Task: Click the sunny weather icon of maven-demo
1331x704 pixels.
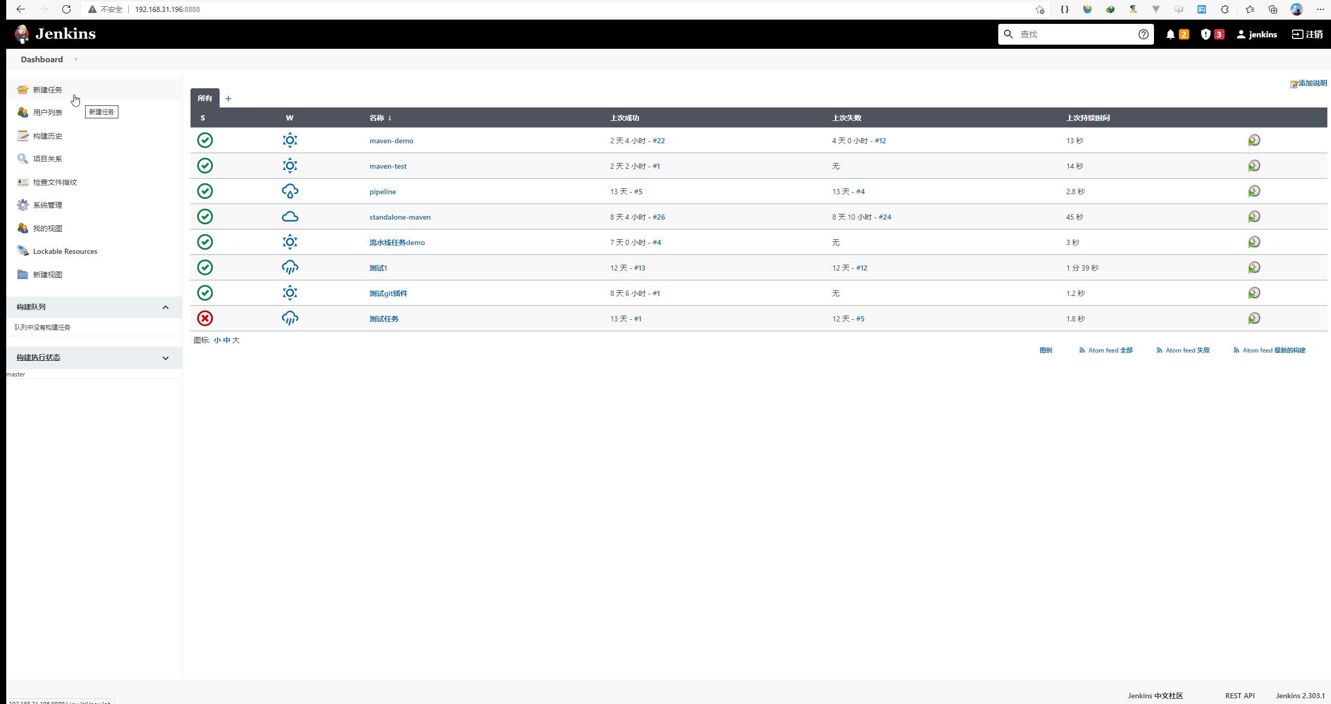Action: click(290, 140)
